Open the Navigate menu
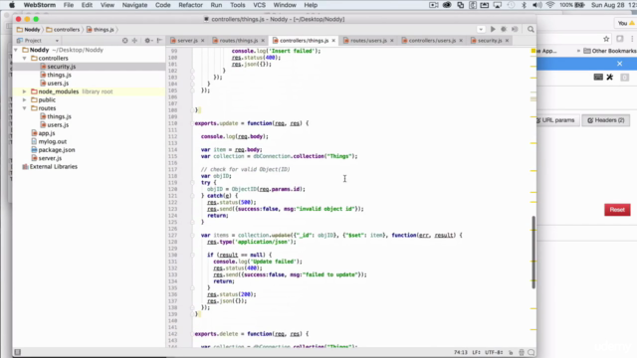 134,5
